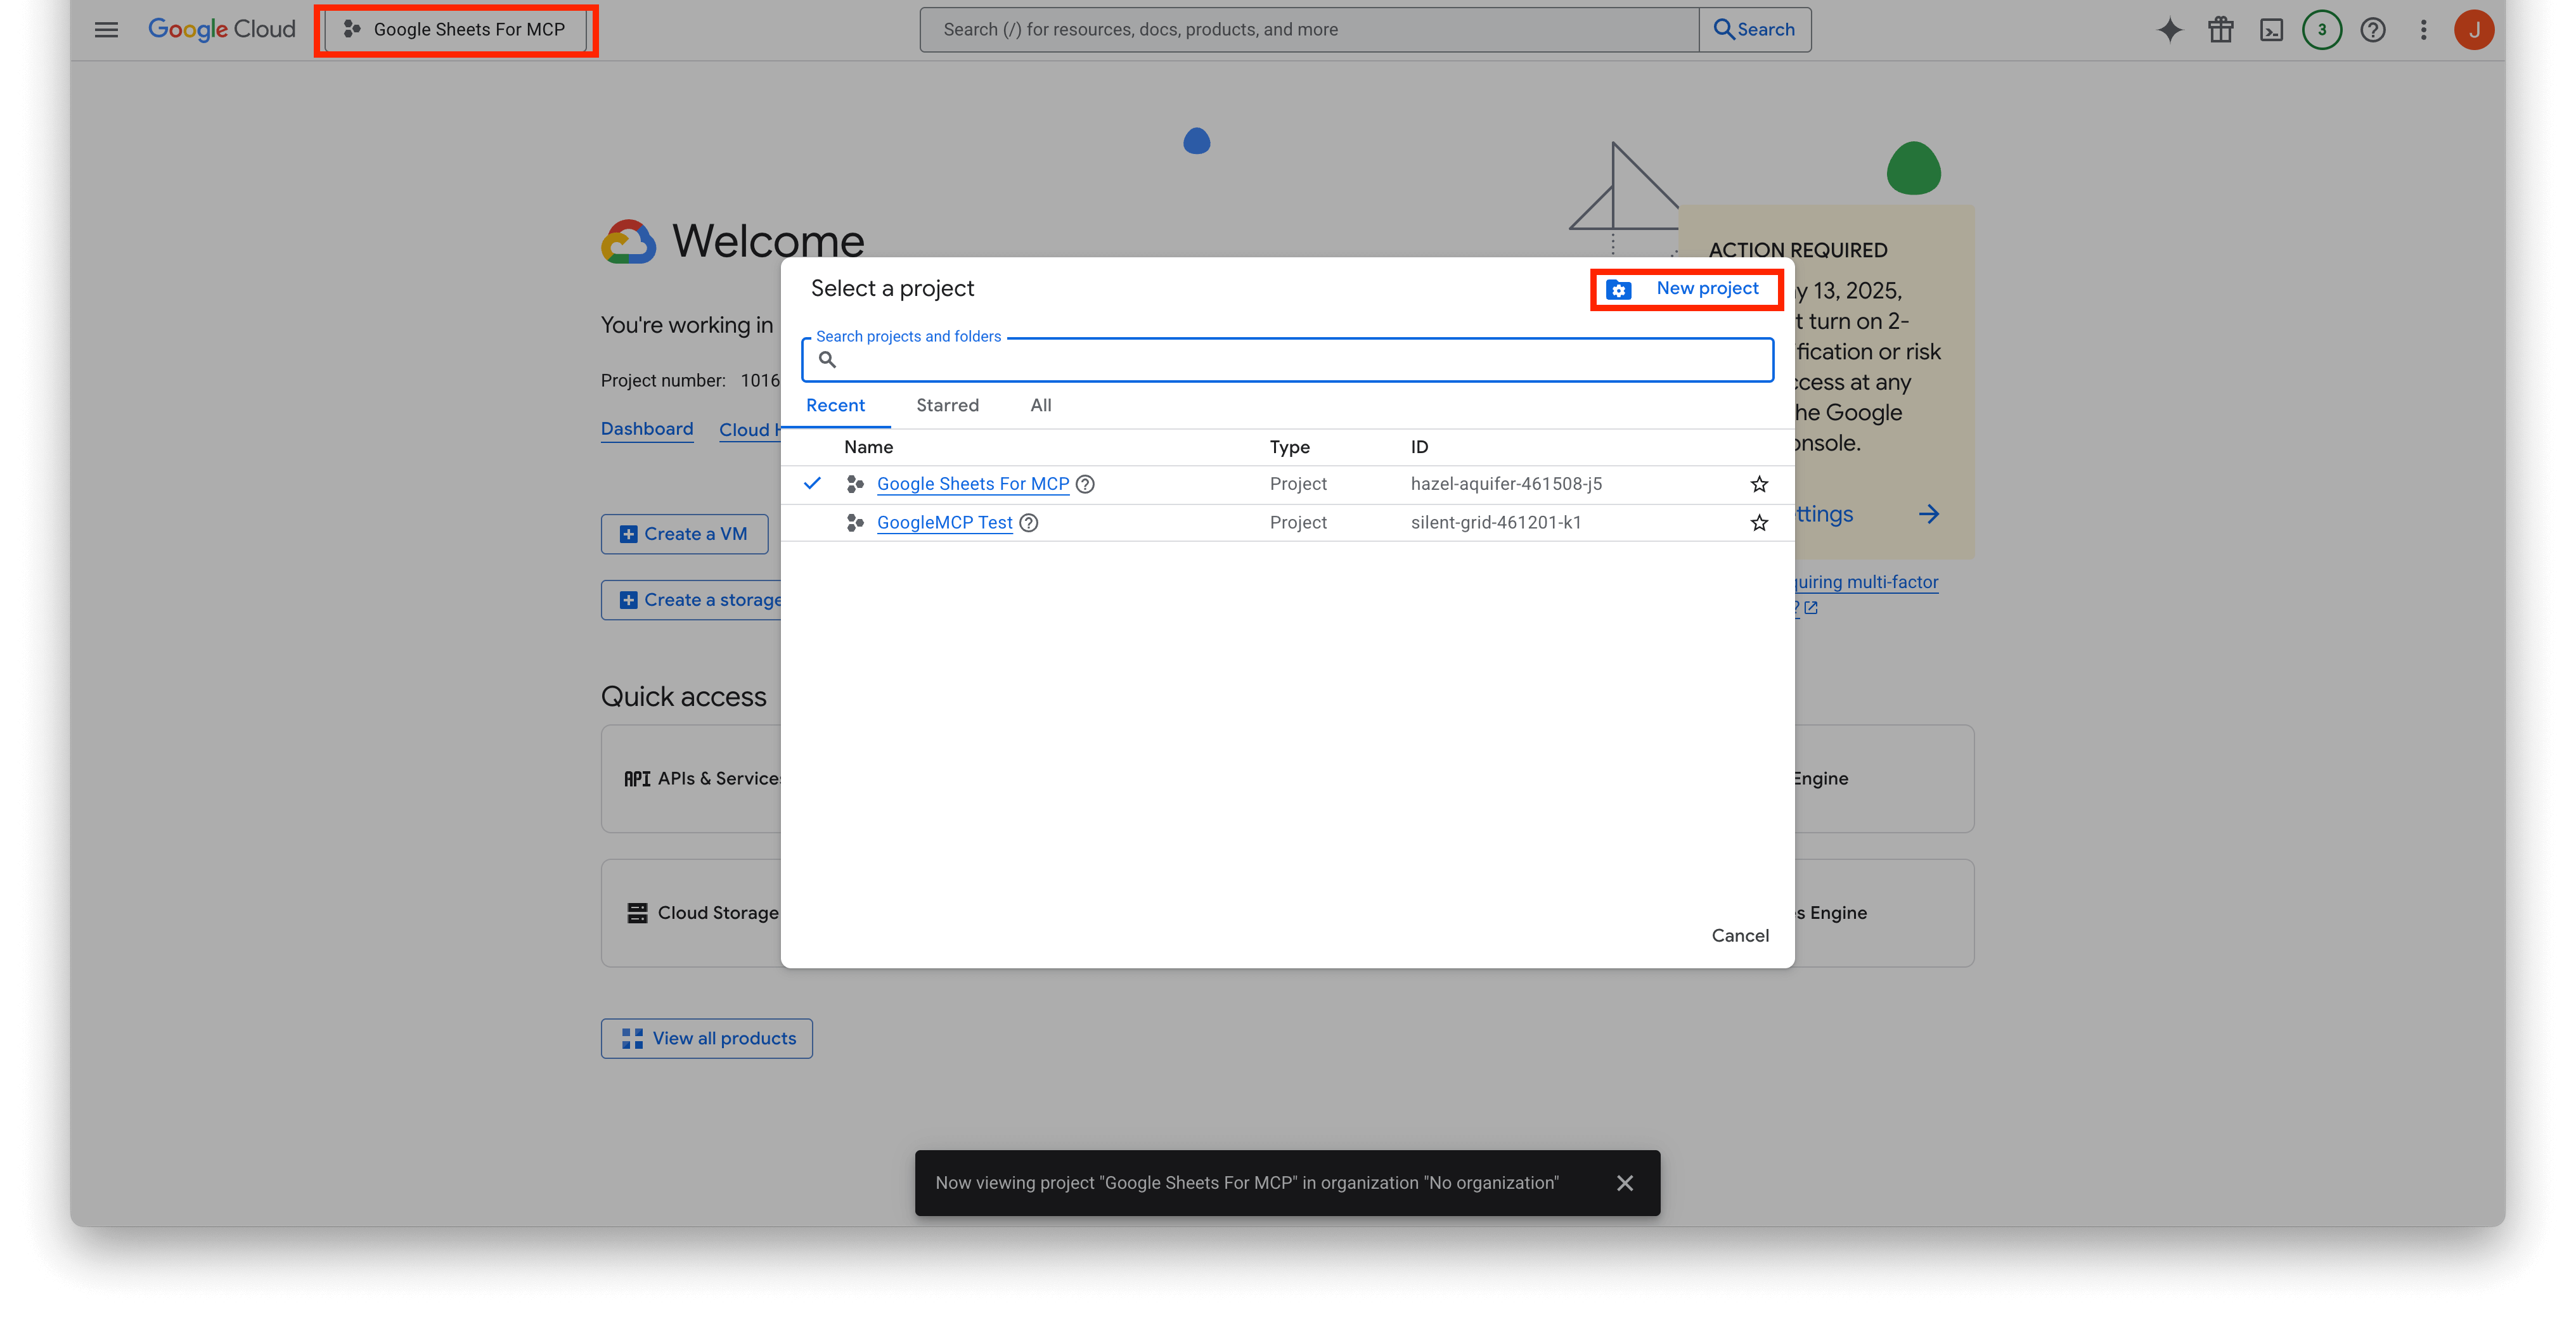
Task: Cancel the Select a project dialog
Action: (1740, 936)
